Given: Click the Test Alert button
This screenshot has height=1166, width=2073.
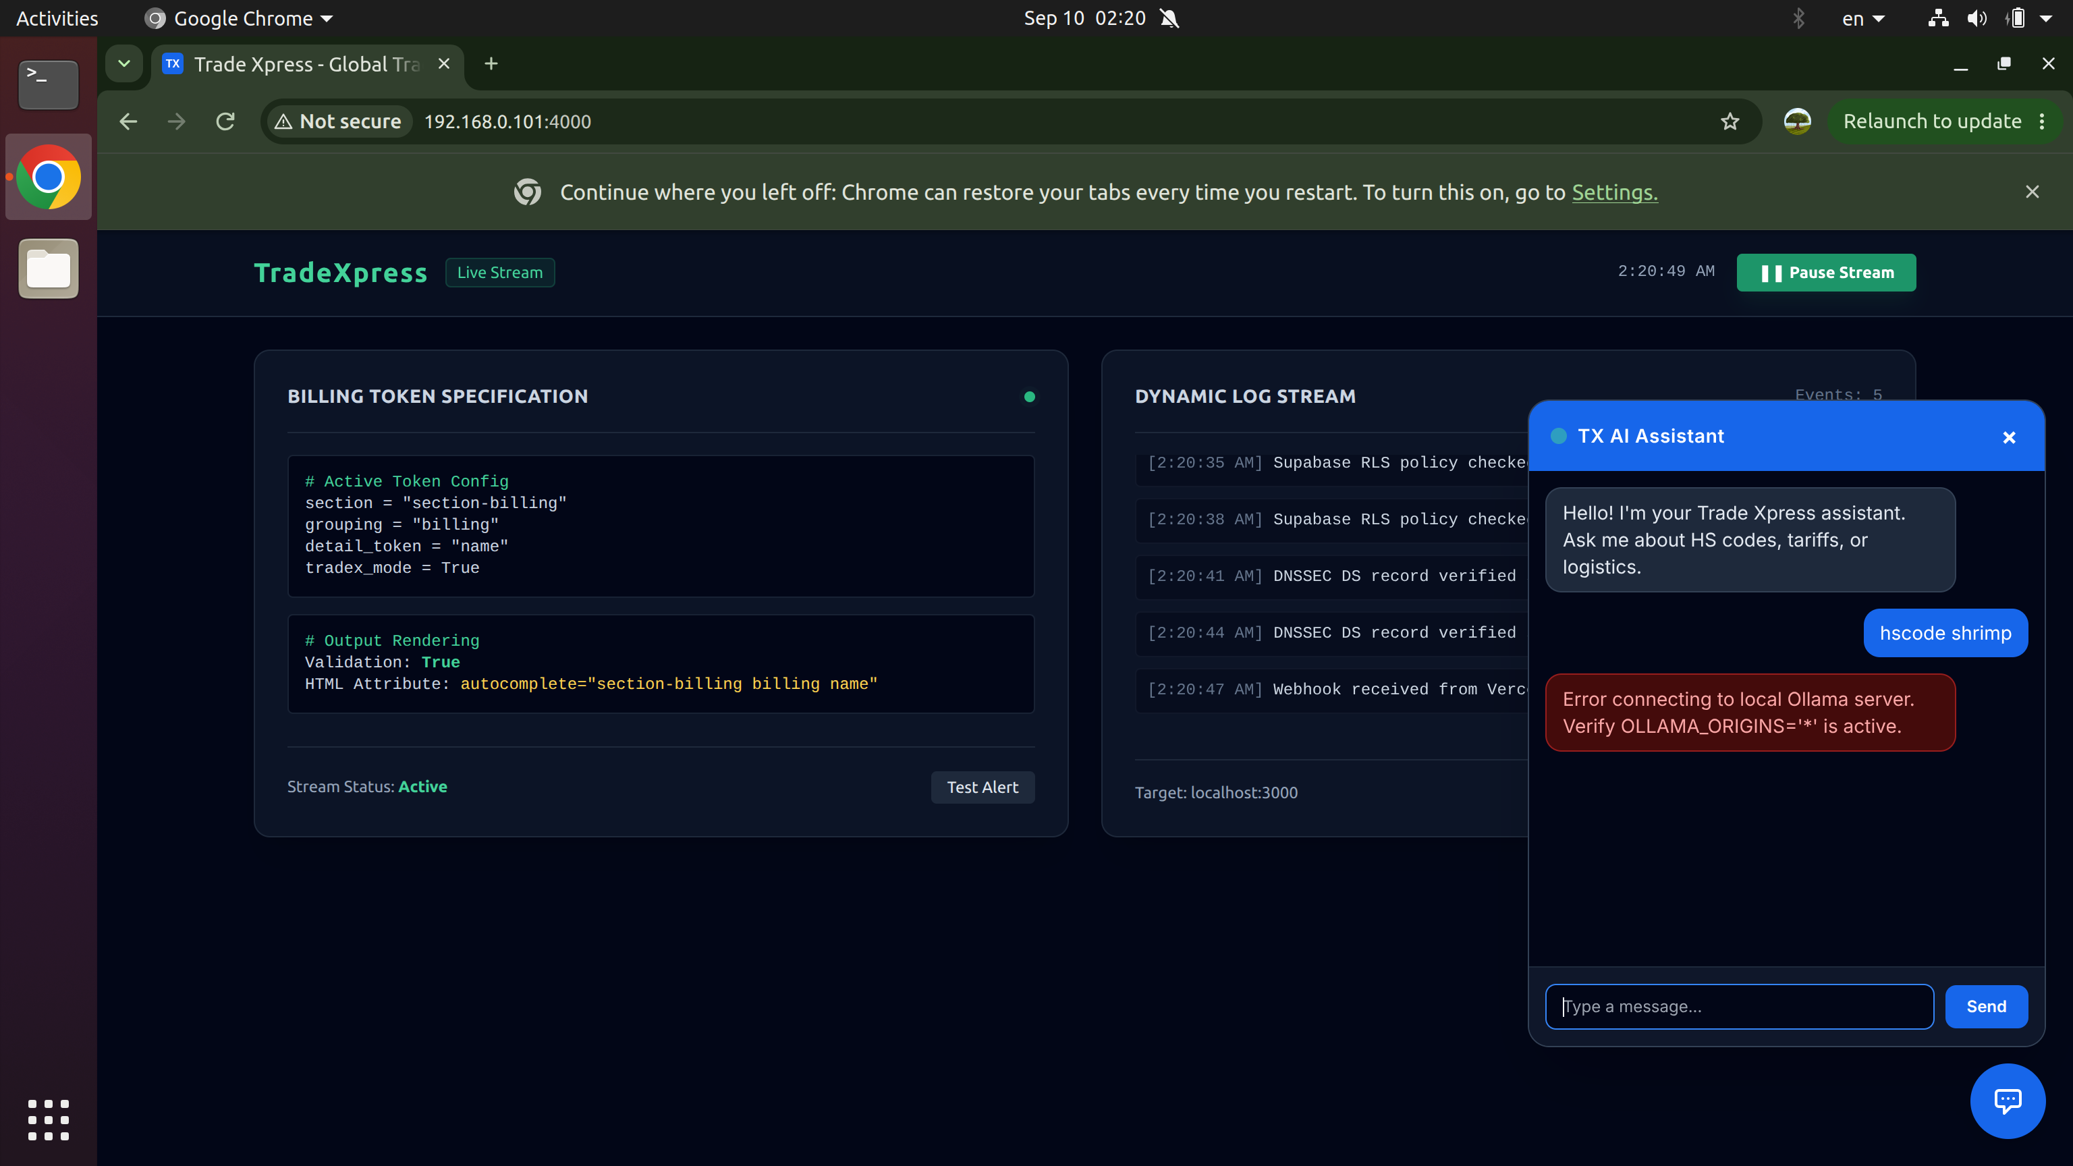Looking at the screenshot, I should [x=982, y=787].
